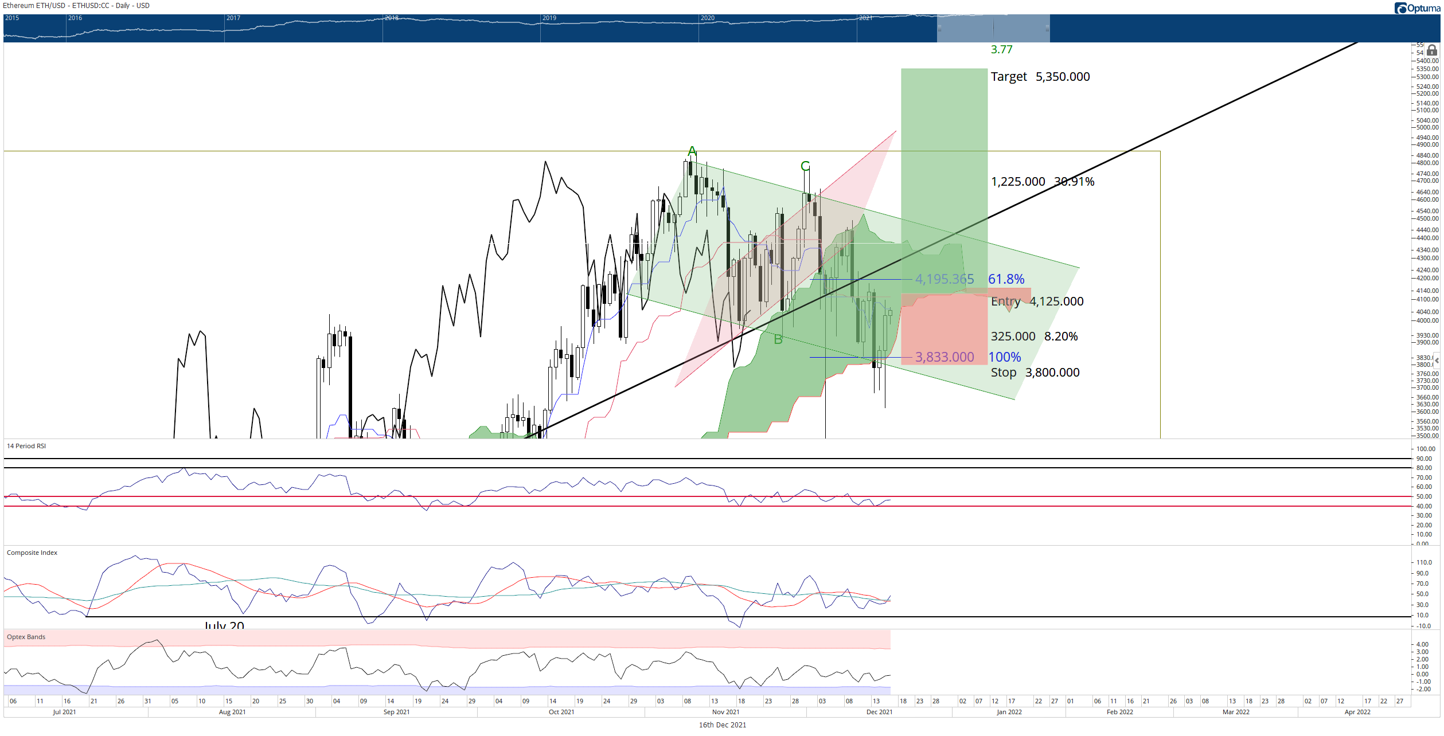The image size is (1444, 736).
Task: Click the Aug 2021 month label
Action: click(232, 712)
